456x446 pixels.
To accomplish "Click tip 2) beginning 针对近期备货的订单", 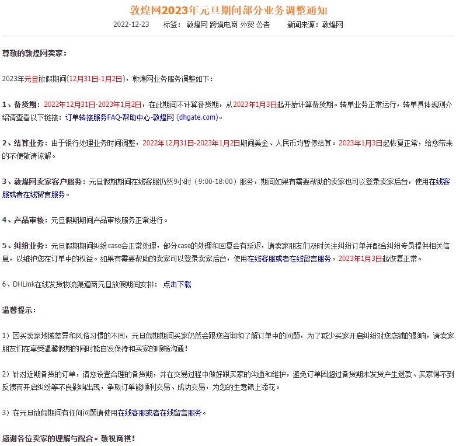I will [x=228, y=381].
